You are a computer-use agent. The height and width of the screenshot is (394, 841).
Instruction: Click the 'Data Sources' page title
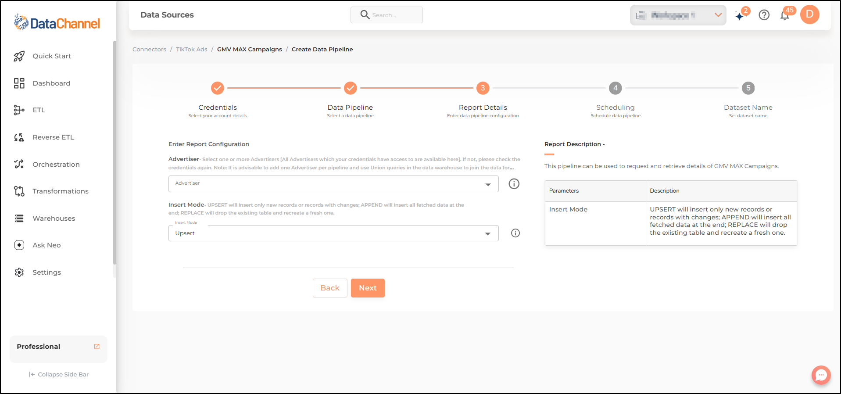coord(167,15)
